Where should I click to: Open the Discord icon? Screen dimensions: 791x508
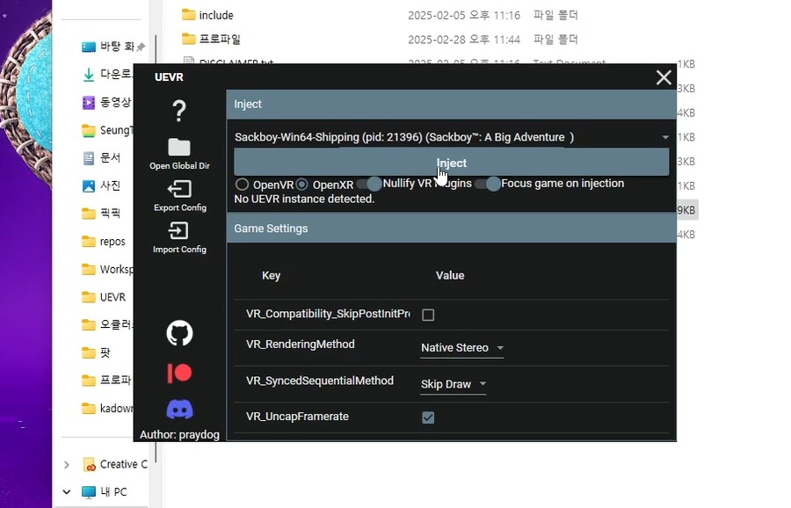click(x=179, y=409)
